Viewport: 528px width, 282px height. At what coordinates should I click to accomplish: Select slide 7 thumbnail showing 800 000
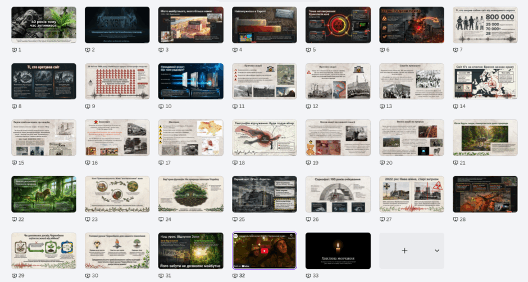(x=485, y=25)
